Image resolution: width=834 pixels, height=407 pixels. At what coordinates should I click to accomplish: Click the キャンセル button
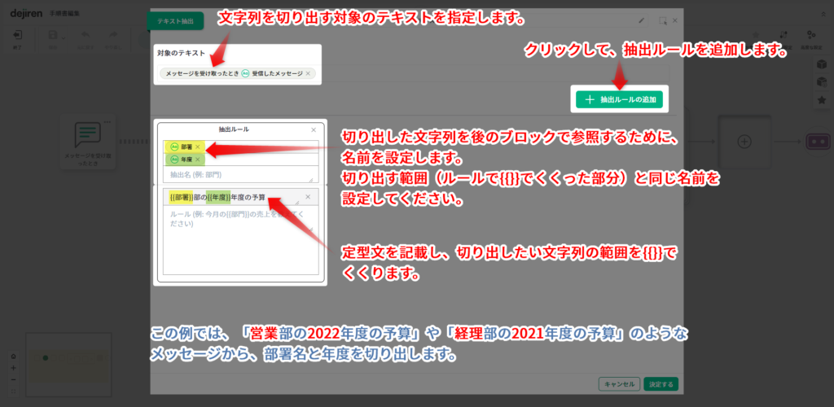619,384
